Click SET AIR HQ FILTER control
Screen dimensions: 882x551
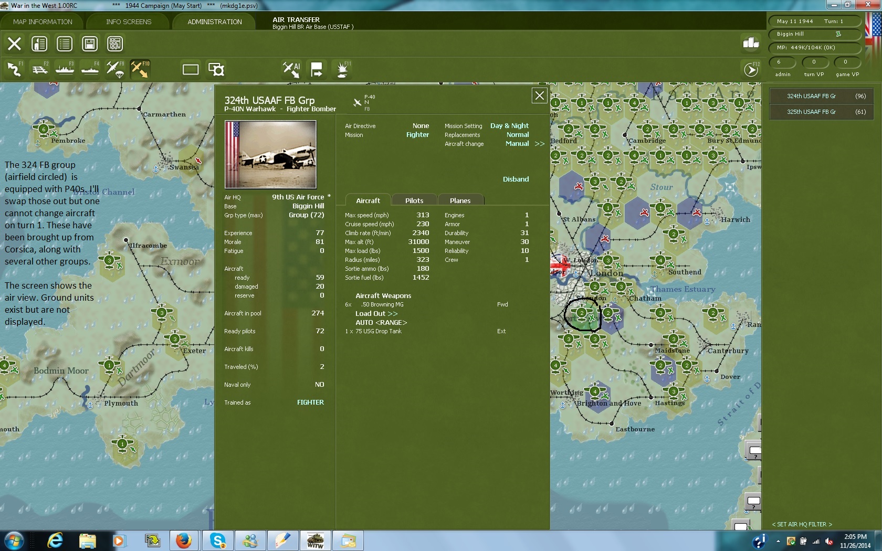pyautogui.click(x=802, y=524)
